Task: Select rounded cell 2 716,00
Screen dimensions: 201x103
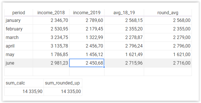Action: [x=168, y=63]
